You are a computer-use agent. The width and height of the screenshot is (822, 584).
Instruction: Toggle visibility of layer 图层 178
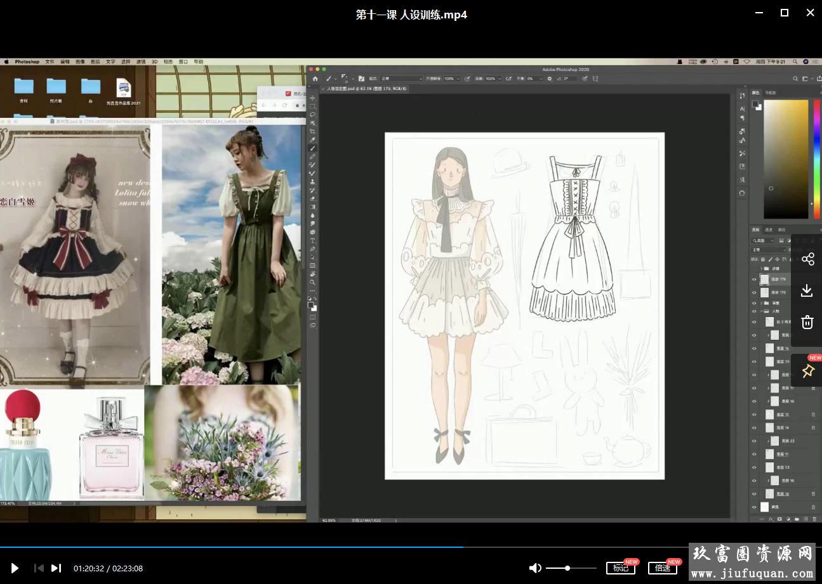754,292
